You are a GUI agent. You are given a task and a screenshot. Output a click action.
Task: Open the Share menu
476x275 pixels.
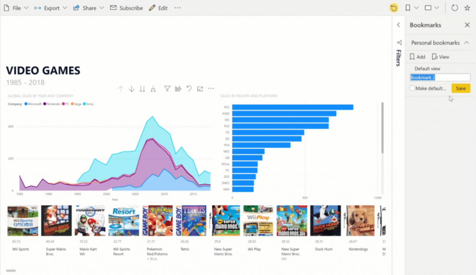click(x=88, y=8)
